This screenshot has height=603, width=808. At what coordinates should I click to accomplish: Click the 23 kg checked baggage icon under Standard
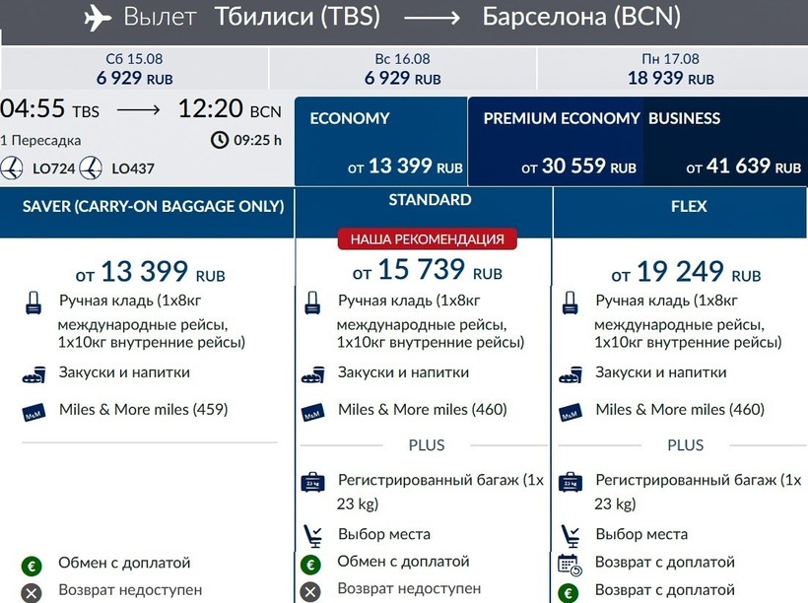pos(312,482)
